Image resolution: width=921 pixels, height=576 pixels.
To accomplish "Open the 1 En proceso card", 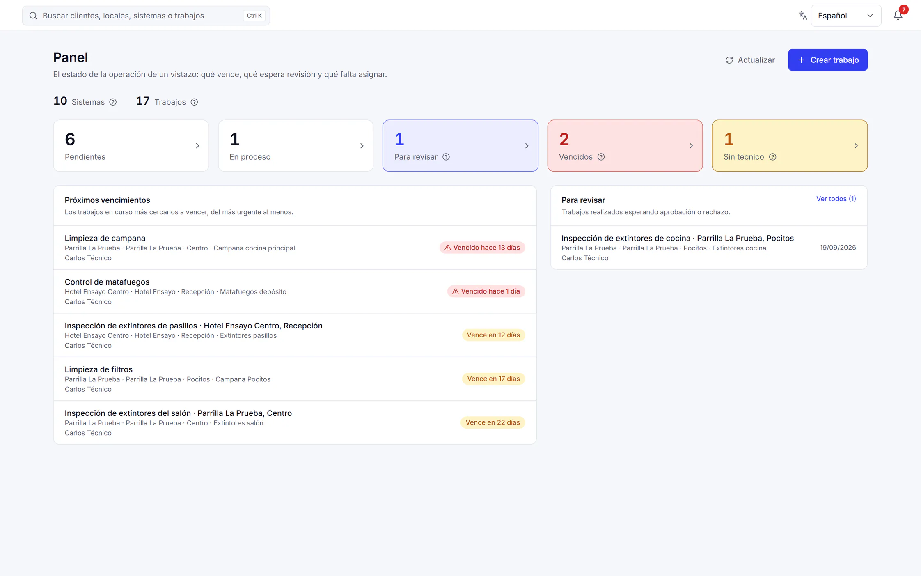I will point(296,146).
